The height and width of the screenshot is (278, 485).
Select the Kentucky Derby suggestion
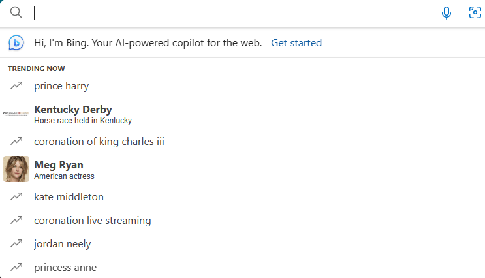[73, 110]
